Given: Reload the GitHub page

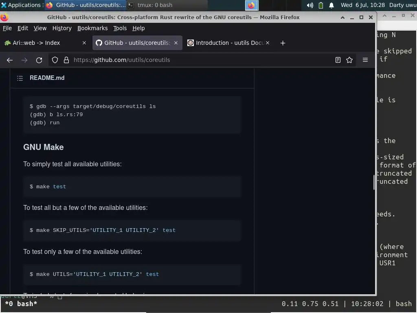Looking at the screenshot, I should click(39, 60).
